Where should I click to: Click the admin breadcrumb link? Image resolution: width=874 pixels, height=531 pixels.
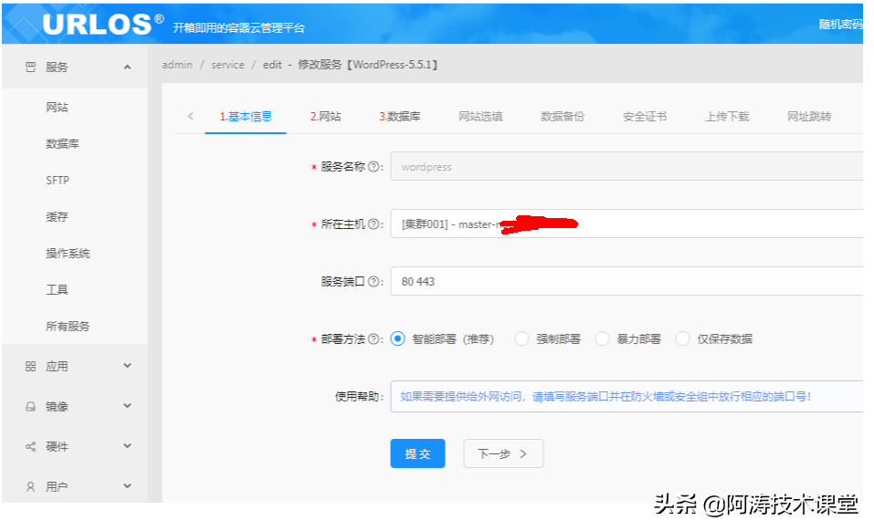177,65
